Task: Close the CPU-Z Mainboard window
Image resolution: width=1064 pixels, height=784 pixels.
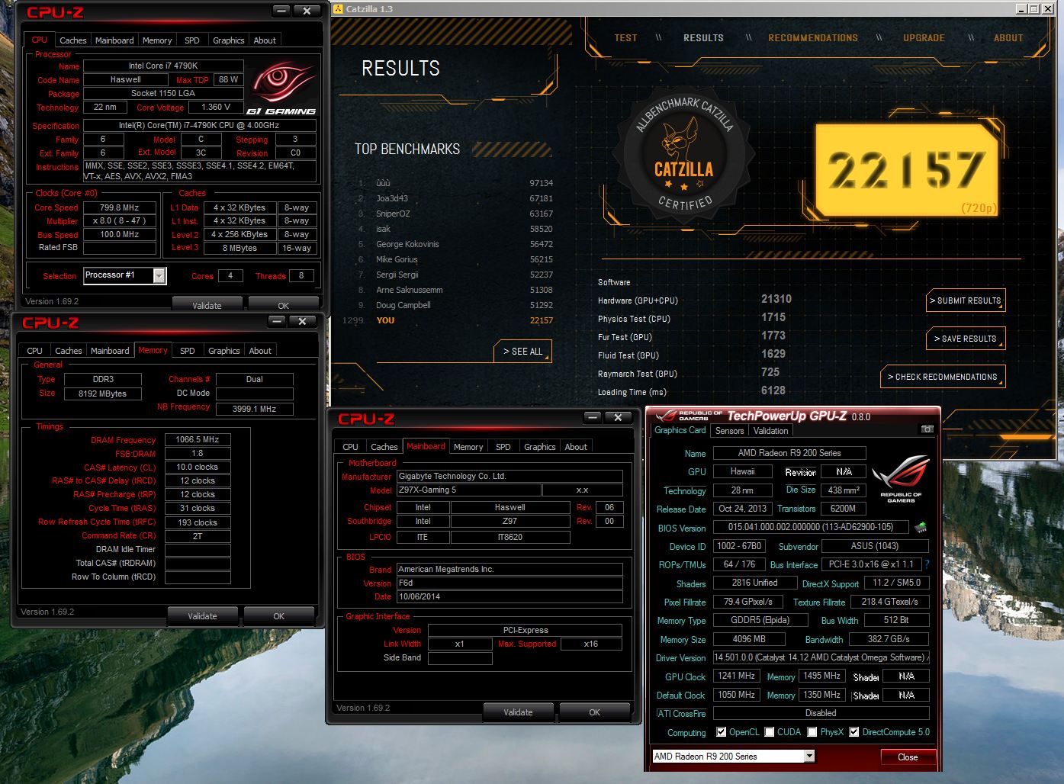Action: click(618, 417)
